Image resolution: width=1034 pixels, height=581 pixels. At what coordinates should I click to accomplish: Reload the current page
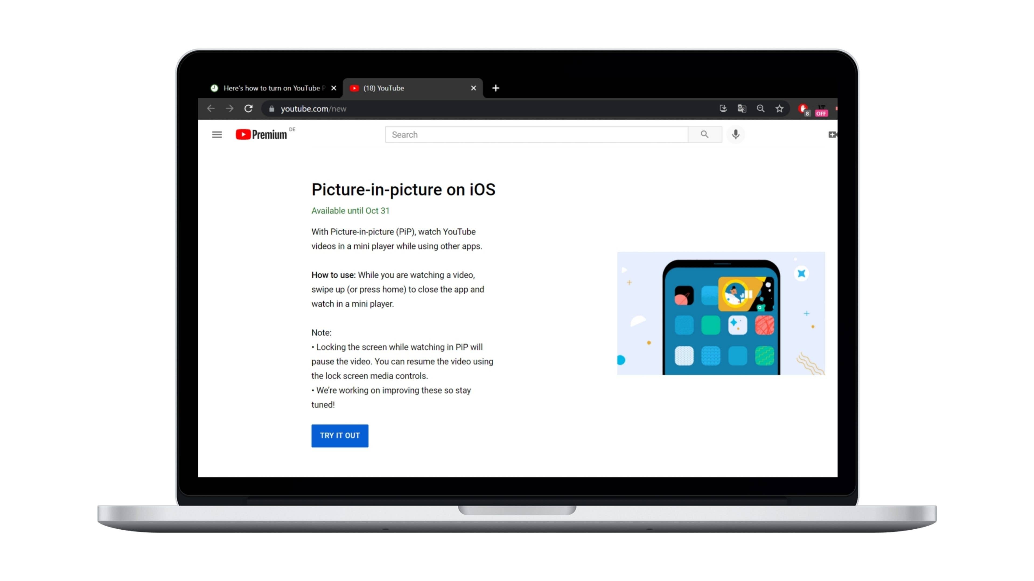coord(249,108)
